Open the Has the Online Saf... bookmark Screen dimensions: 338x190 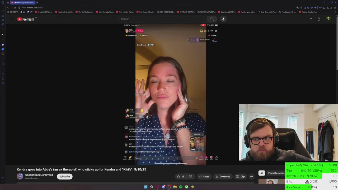tap(64, 12)
